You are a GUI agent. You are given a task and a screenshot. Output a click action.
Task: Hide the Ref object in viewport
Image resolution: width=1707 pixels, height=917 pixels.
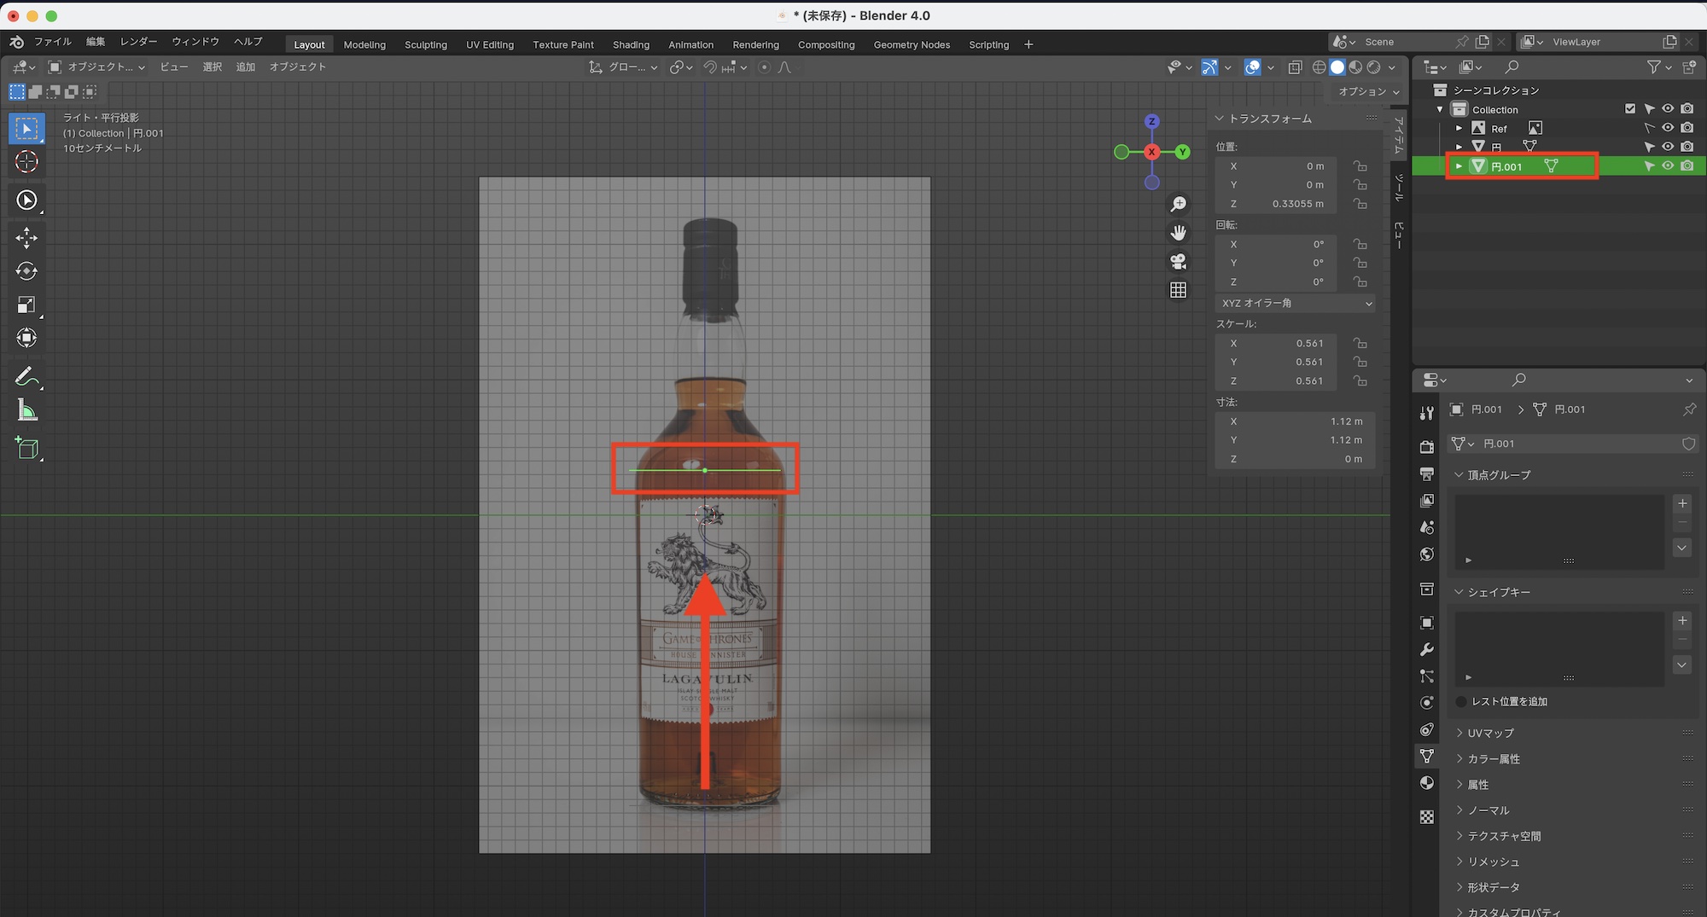click(x=1668, y=128)
